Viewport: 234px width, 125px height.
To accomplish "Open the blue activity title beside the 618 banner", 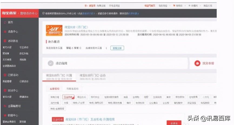I will click(76, 27).
